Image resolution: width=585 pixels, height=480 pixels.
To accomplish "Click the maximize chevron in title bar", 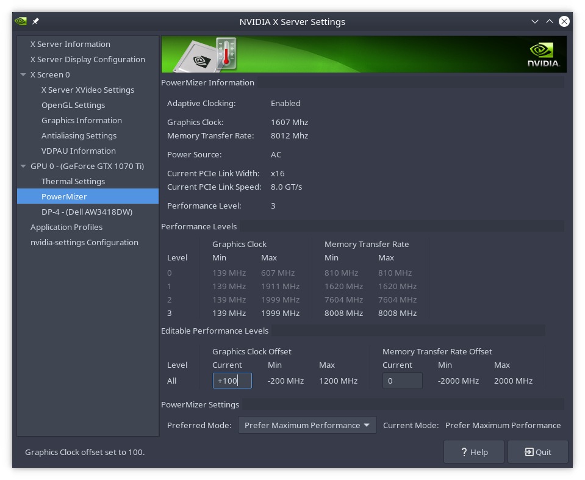I will (x=549, y=21).
